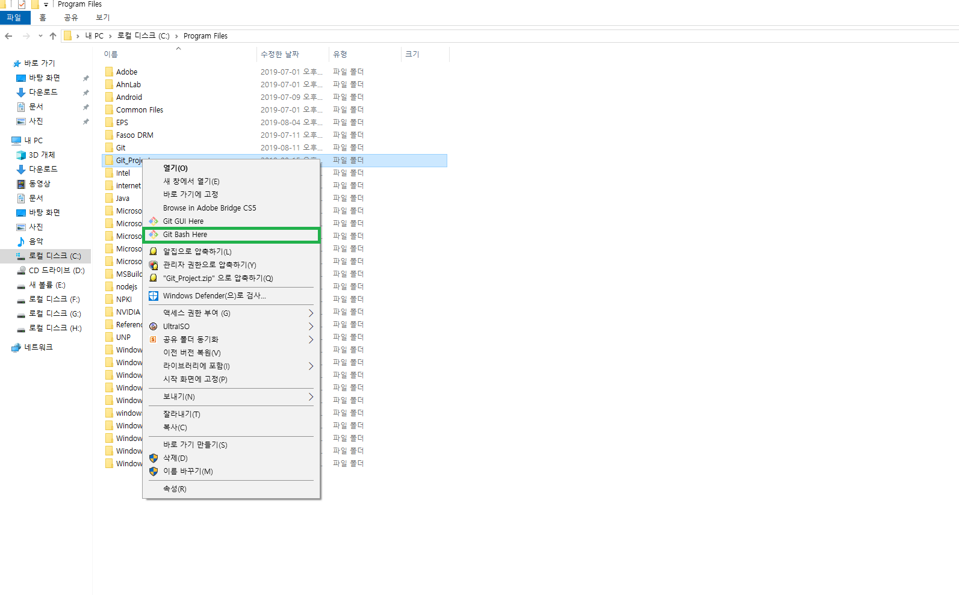Click the CD 드라이브 (D:) drive icon
Viewport: 959px width, 595px height.
(21, 271)
